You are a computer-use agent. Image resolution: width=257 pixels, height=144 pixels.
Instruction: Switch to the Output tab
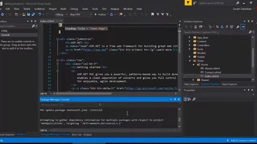[x=88, y=134]
